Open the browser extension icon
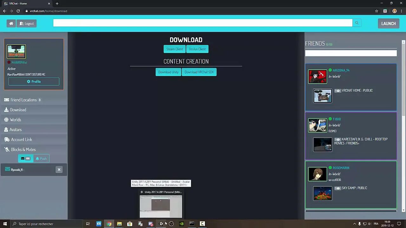 [x=385, y=11]
